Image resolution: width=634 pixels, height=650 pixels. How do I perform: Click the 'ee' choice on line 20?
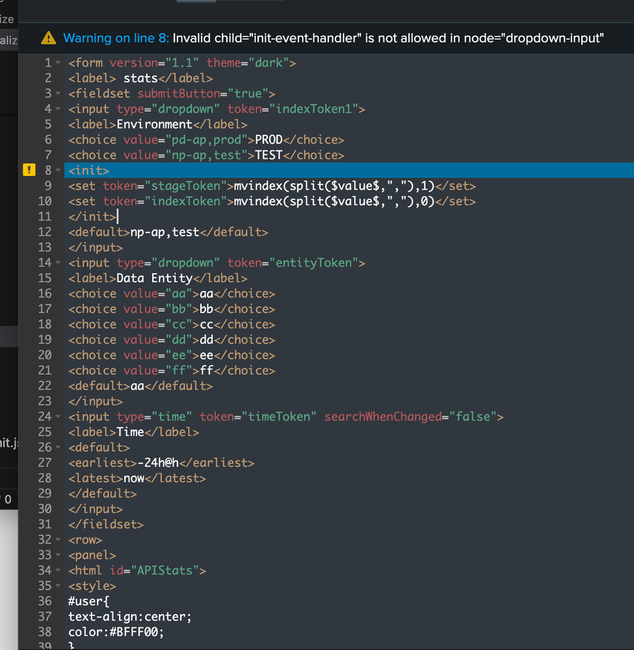(206, 355)
